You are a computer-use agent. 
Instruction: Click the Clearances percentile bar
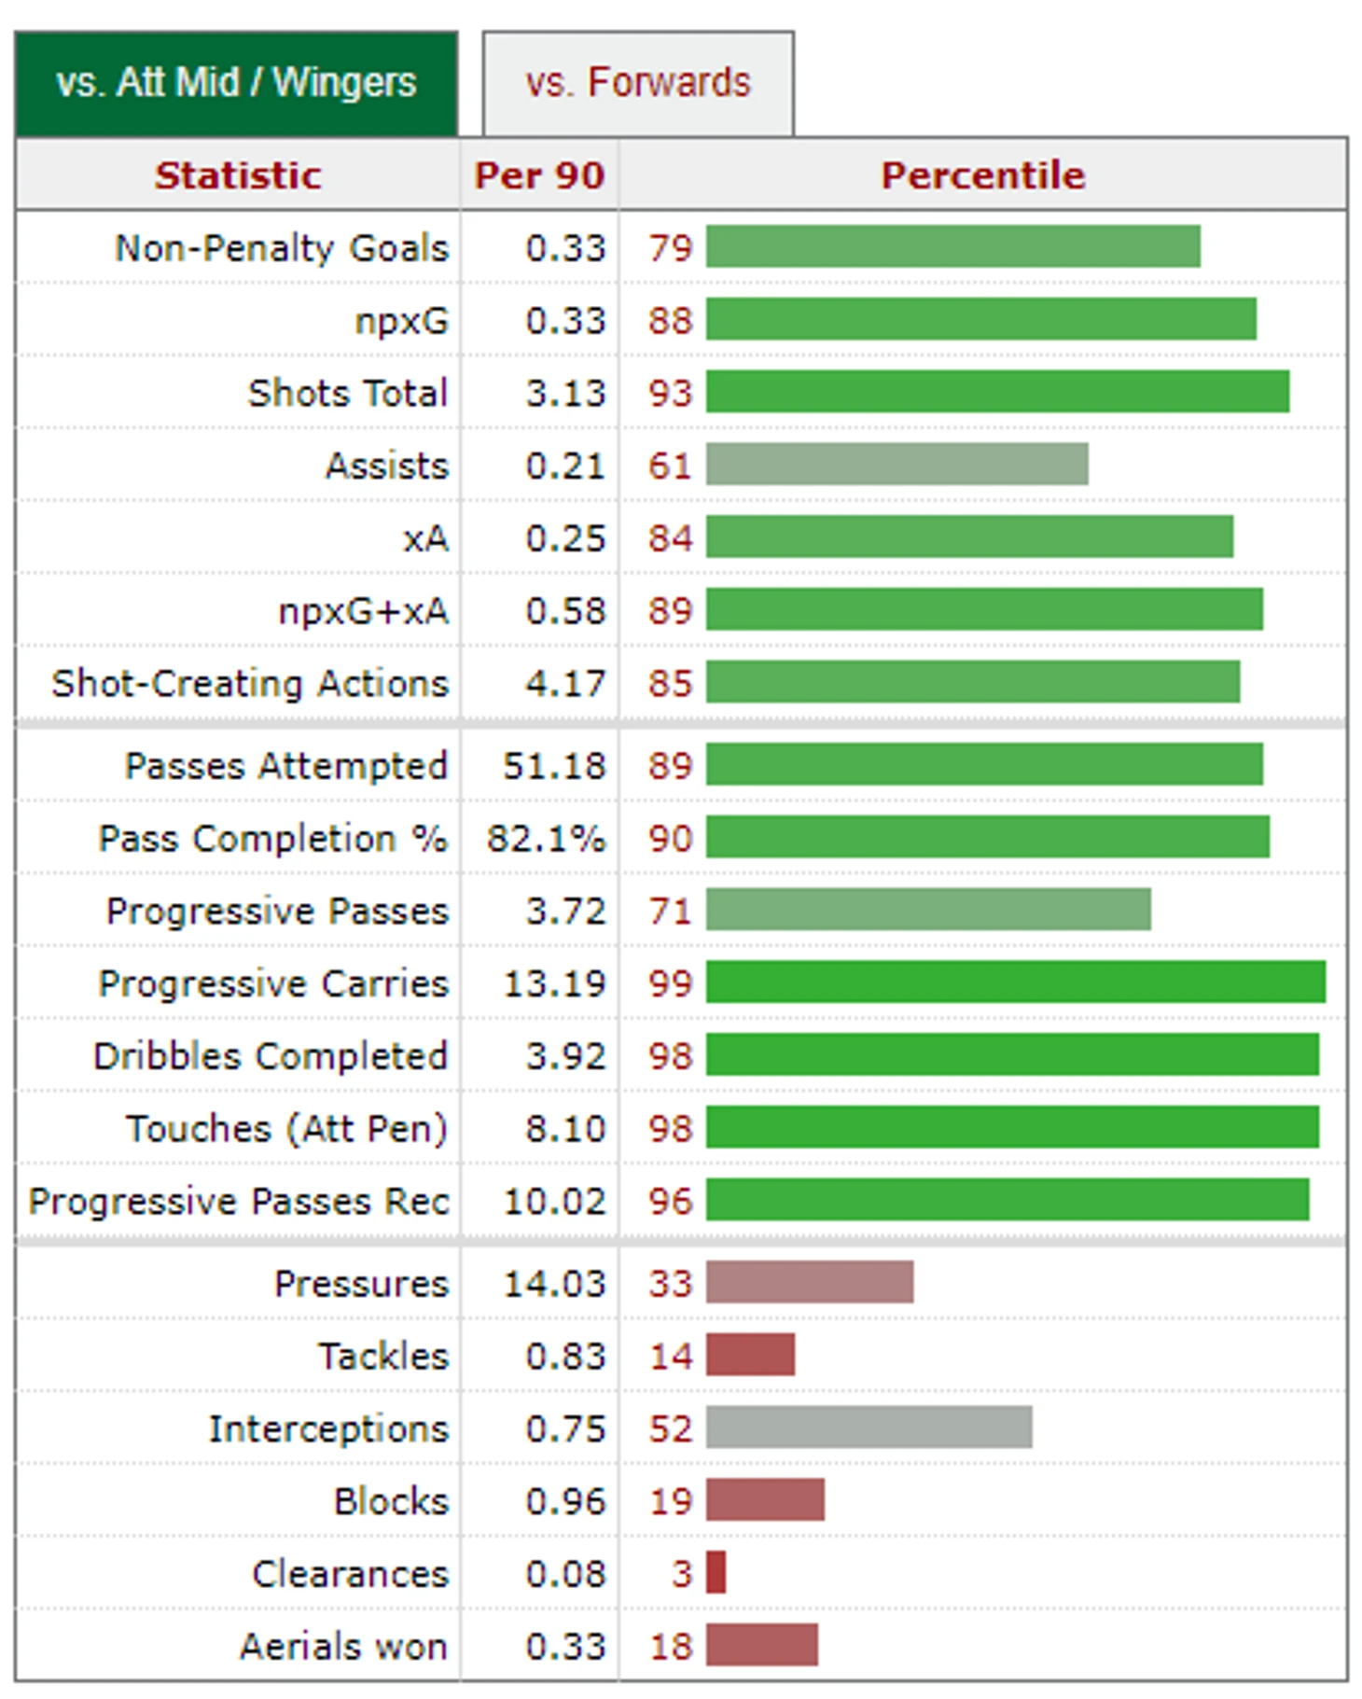pyautogui.click(x=716, y=1573)
